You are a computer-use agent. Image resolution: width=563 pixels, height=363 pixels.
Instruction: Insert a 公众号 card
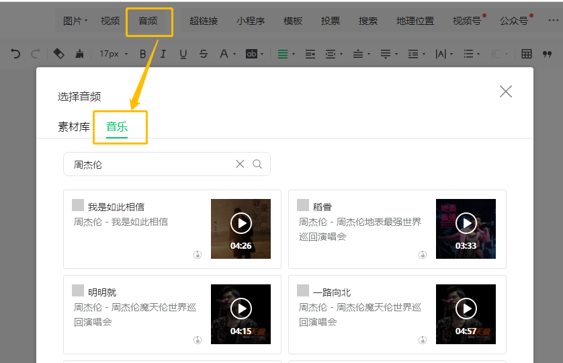click(514, 21)
